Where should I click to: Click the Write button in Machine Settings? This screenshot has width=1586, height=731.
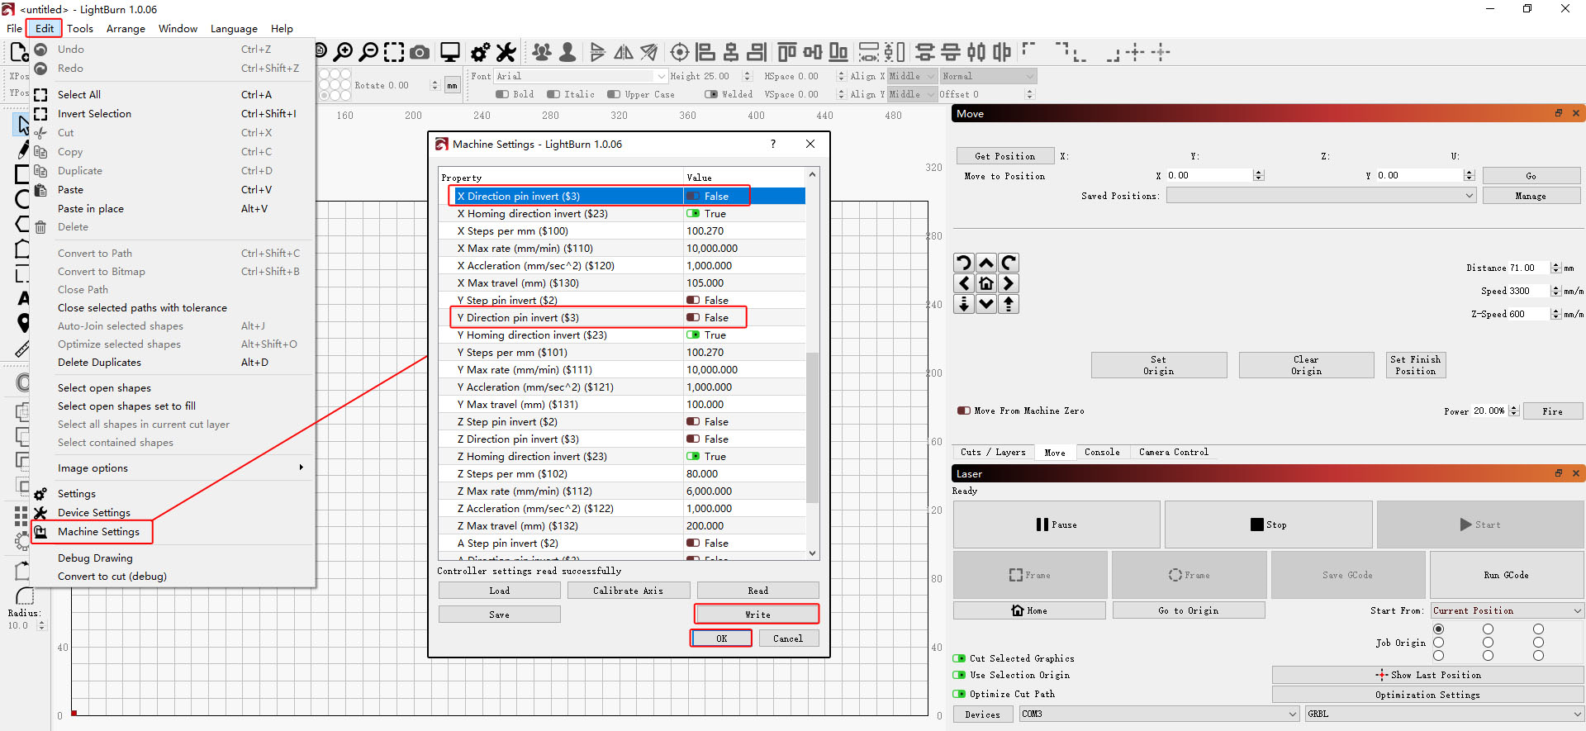click(757, 615)
